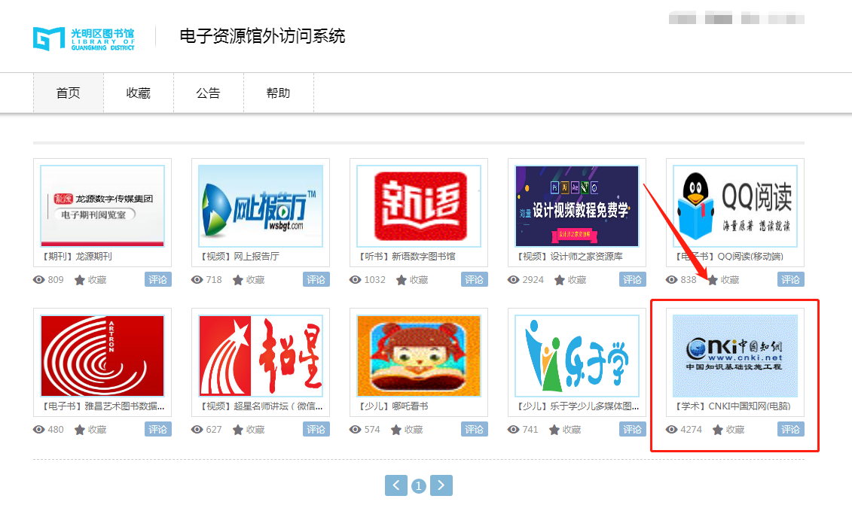Click the 网上报告厅 wsbgt.com thumbnail
The image size is (852, 505).
[x=261, y=205]
